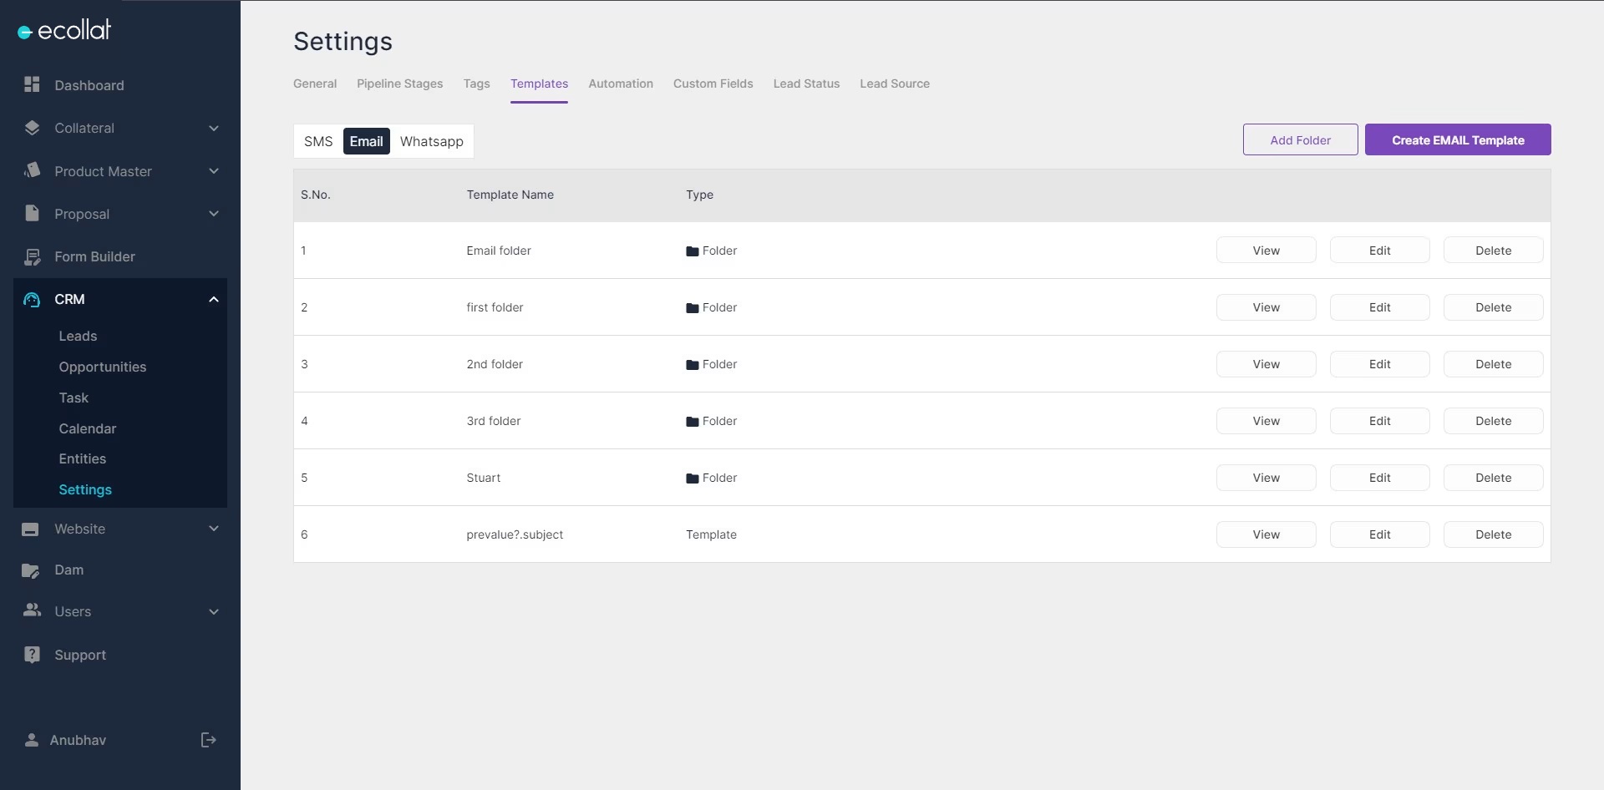Click the Support question mark icon

(32, 655)
